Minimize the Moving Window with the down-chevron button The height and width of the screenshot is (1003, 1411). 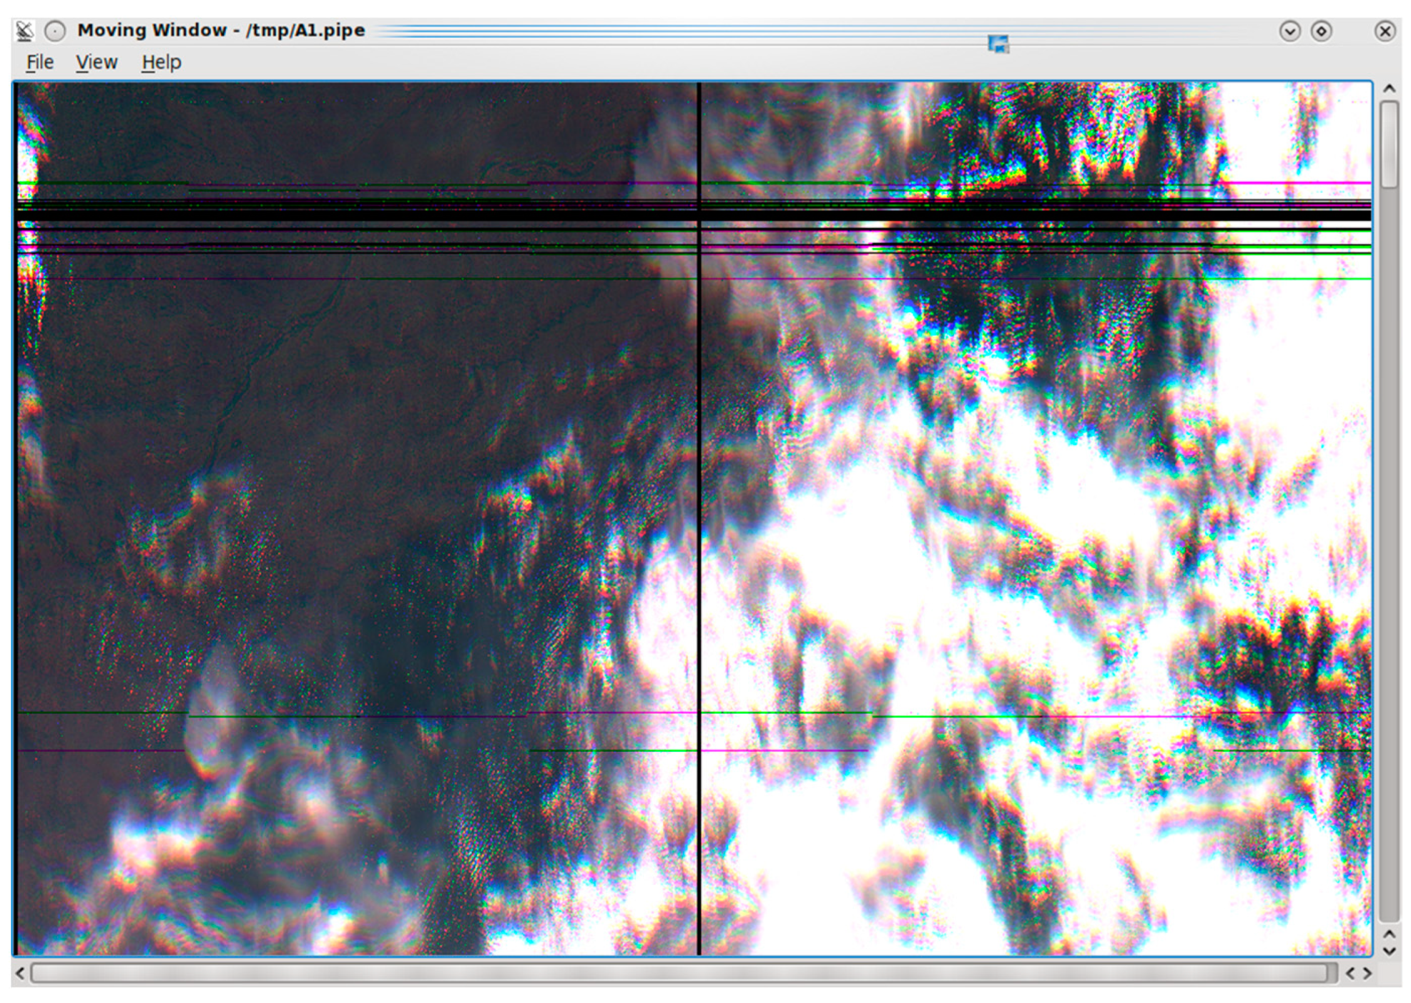point(1289,31)
